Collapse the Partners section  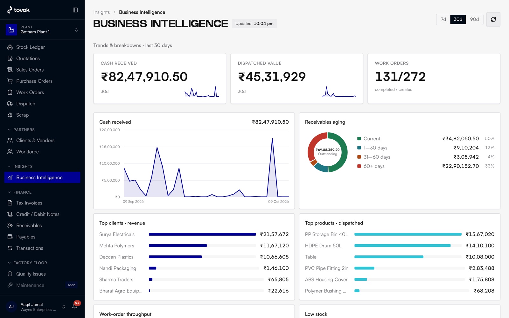tap(21, 130)
